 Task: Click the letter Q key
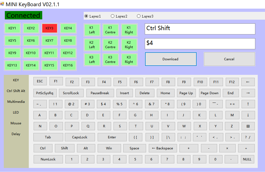coord(88,126)
